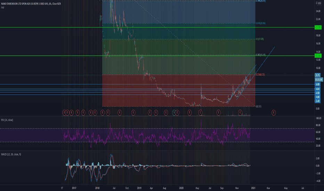
Task: Select the RSI (14, close) legend
Action: [x=7, y=120]
